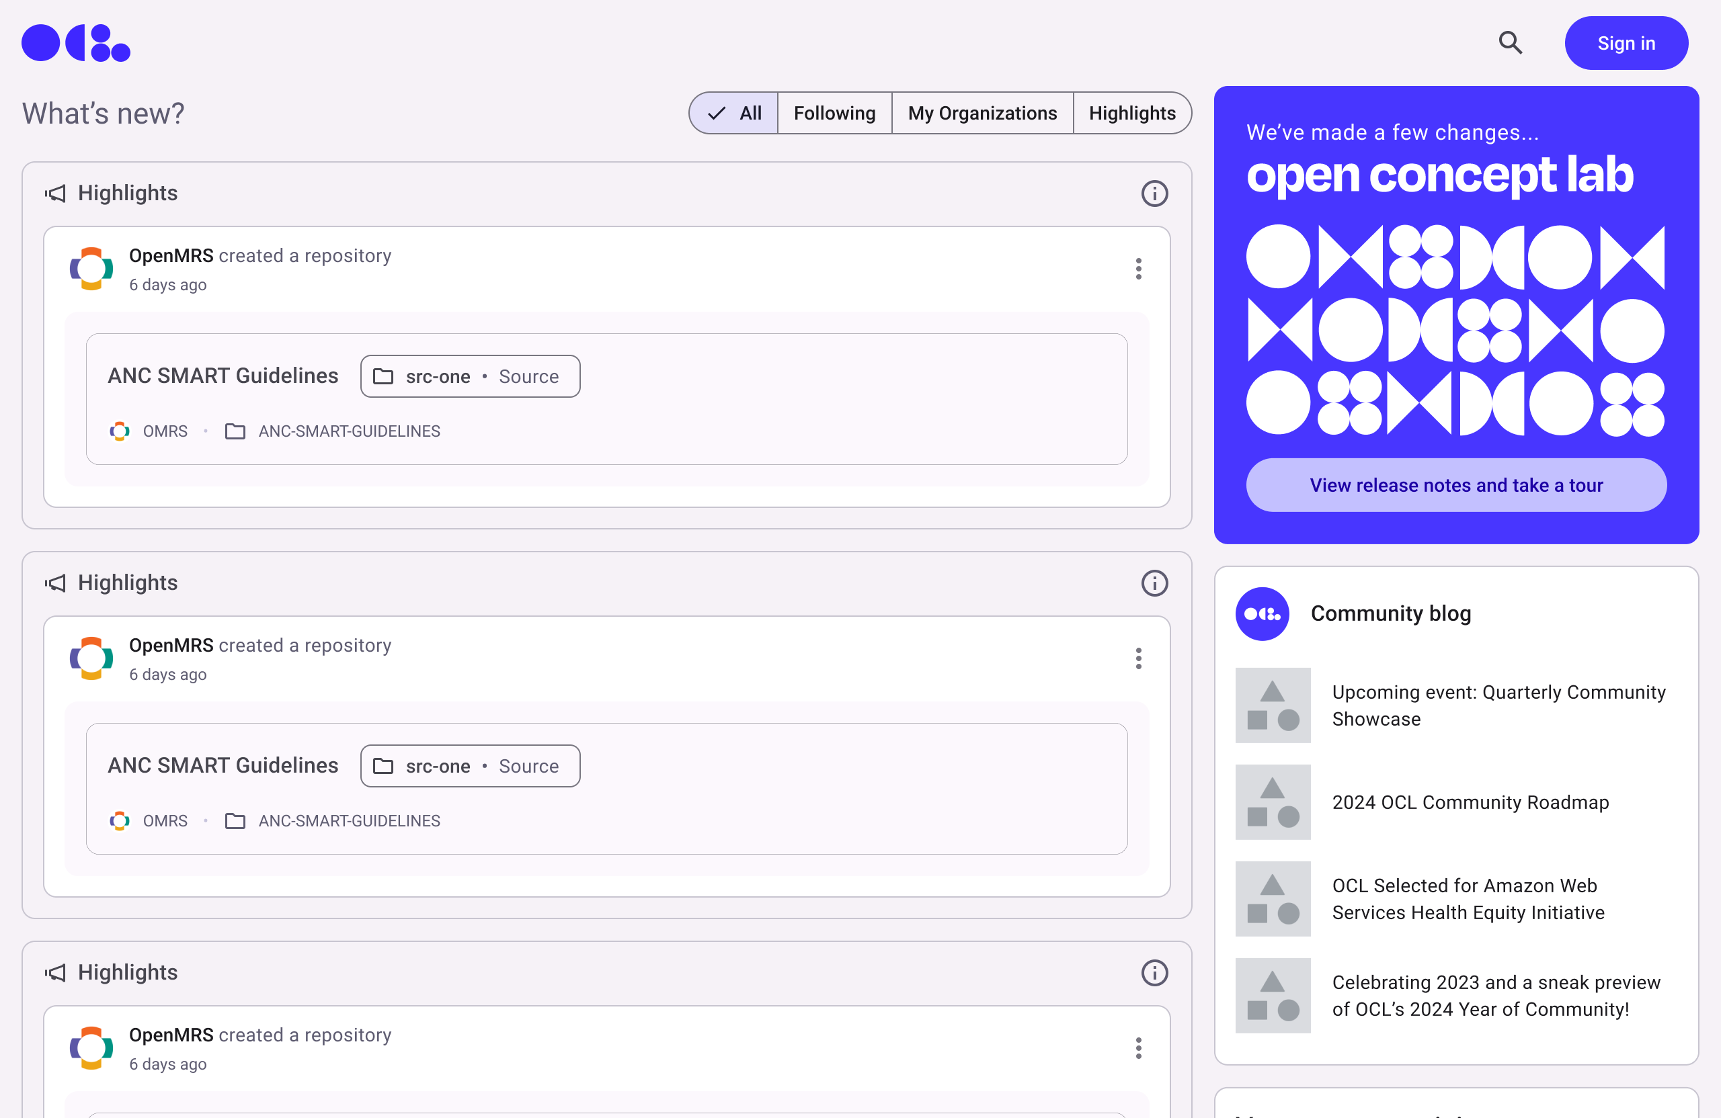The width and height of the screenshot is (1721, 1118).
Task: Click info icon on third Highlights card
Action: pos(1154,973)
